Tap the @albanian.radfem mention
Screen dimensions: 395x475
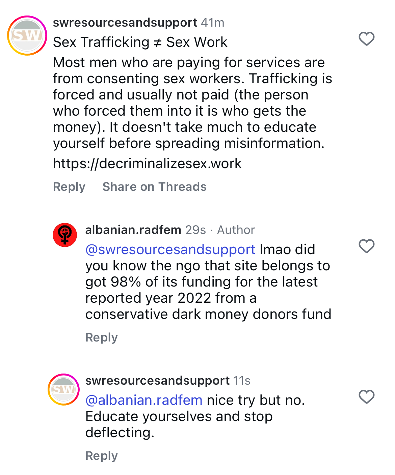(144, 400)
